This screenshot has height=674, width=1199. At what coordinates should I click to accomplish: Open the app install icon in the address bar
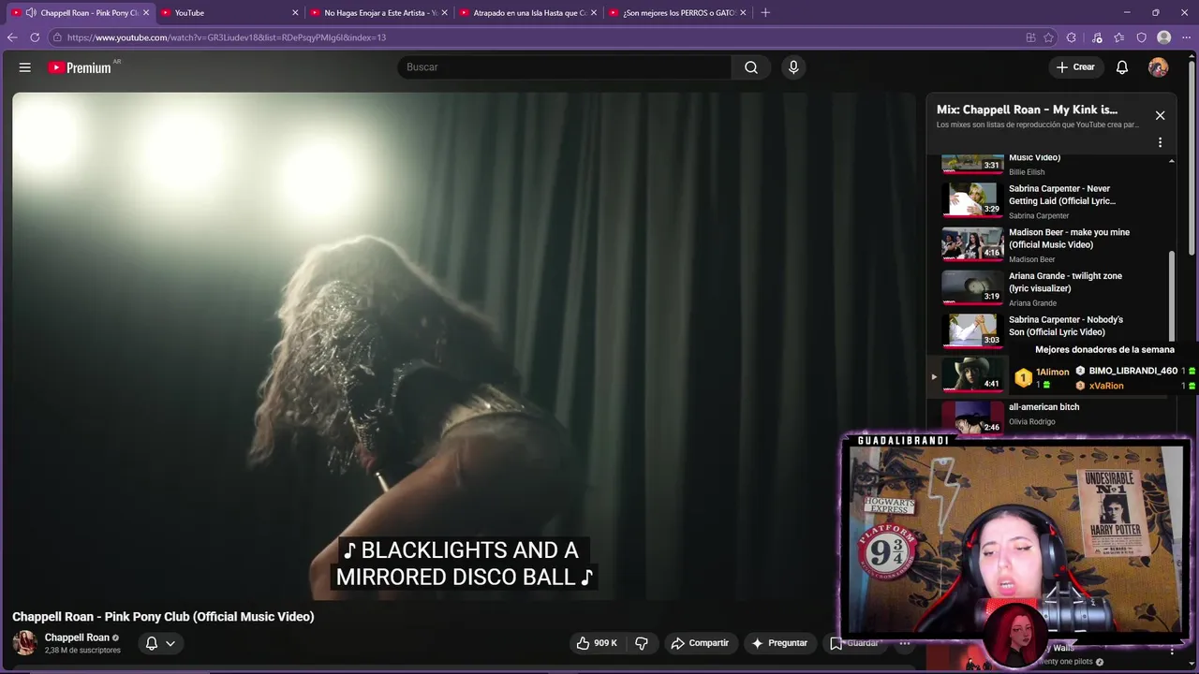click(1030, 37)
